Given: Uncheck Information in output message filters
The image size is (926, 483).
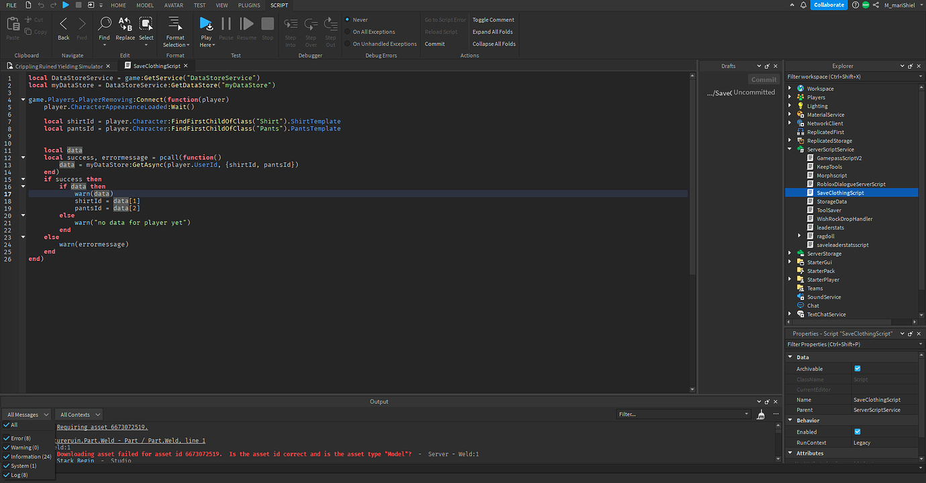Looking at the screenshot, I should (x=7, y=456).
